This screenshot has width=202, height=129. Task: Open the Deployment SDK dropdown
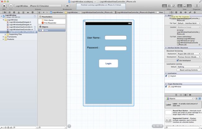pos(189,54)
